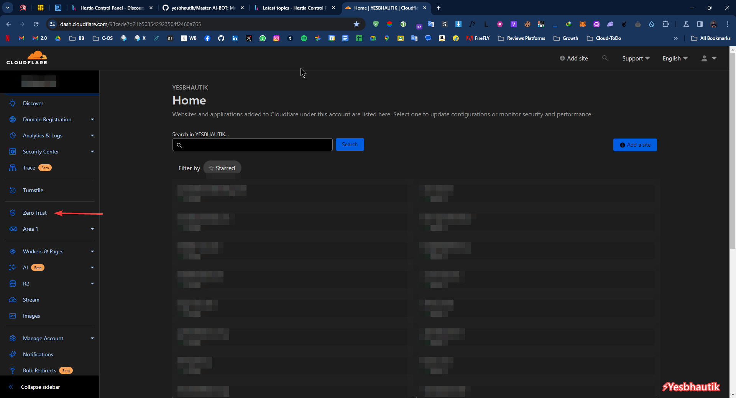Click the Search in YESBHAUTIK input field

[x=252, y=145]
